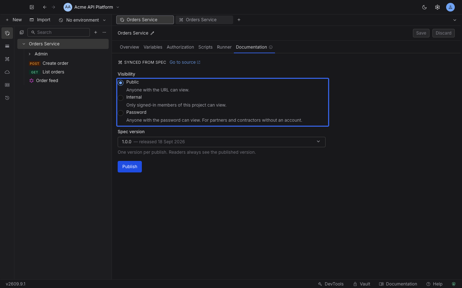This screenshot has width=462, height=288.
Task: Collapse the Orders Service collection in the tree
Action: click(24, 44)
